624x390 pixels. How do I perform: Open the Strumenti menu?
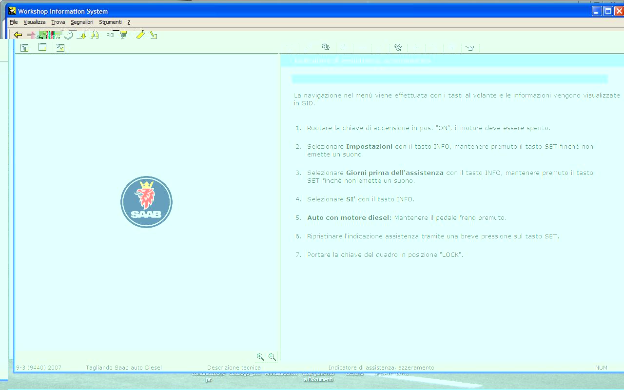(110, 22)
